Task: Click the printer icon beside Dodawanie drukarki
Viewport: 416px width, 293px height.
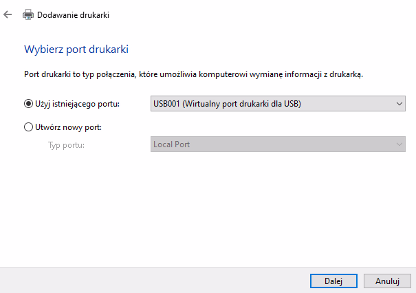Action: coord(29,14)
